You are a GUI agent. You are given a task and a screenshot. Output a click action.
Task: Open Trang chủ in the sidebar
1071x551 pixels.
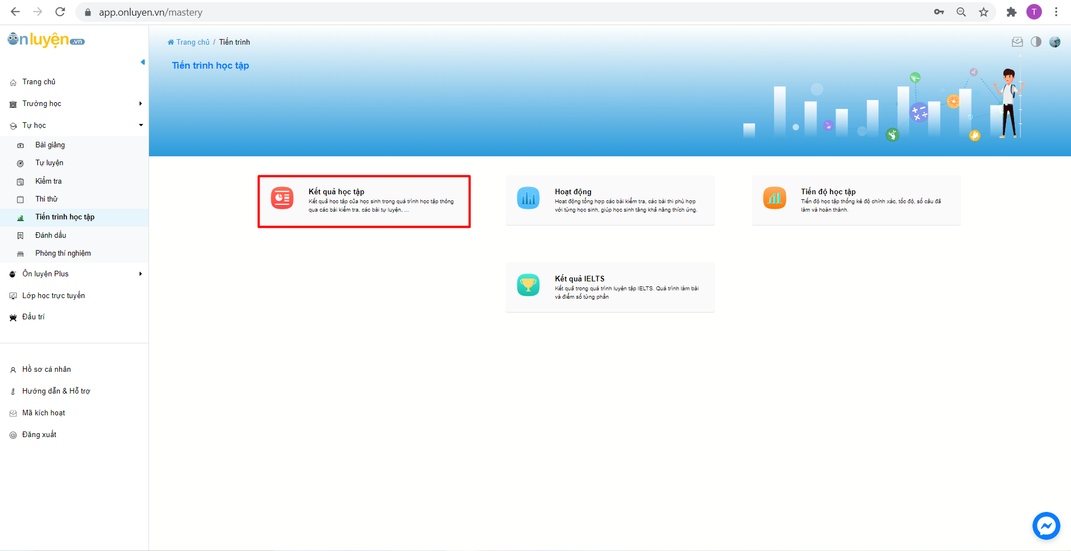39,82
